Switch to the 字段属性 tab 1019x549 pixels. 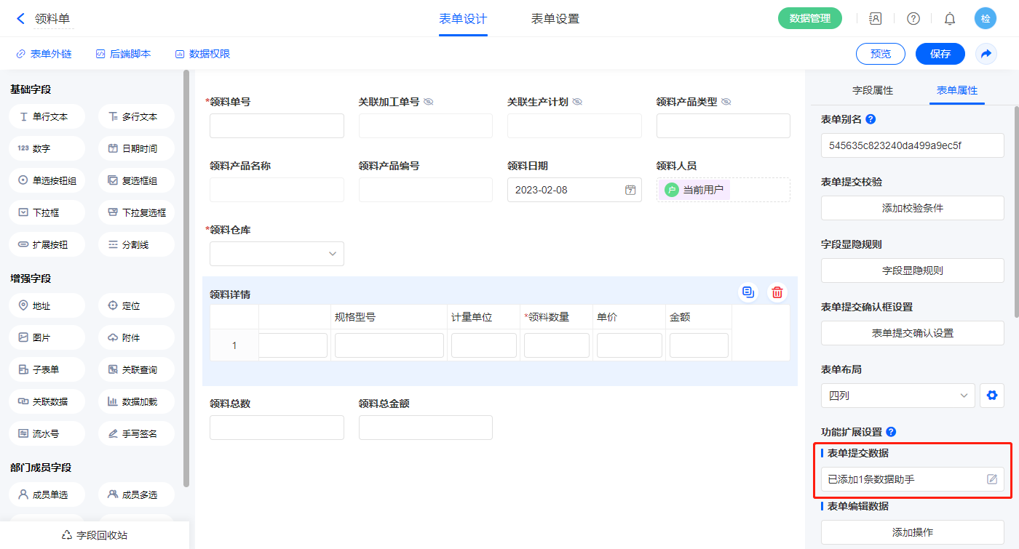click(872, 90)
